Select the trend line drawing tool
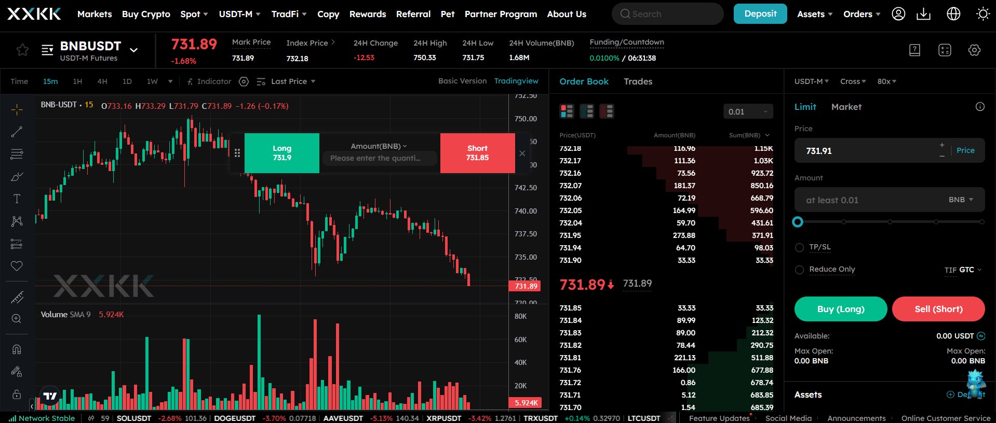 [17, 132]
